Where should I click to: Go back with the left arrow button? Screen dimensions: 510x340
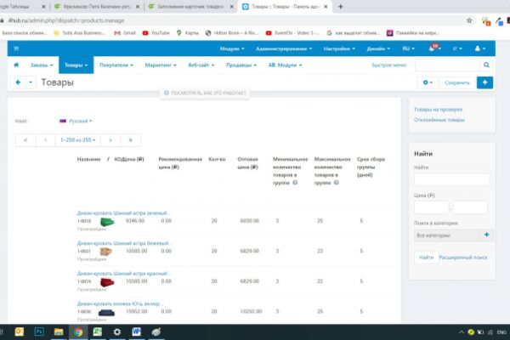coord(18,82)
